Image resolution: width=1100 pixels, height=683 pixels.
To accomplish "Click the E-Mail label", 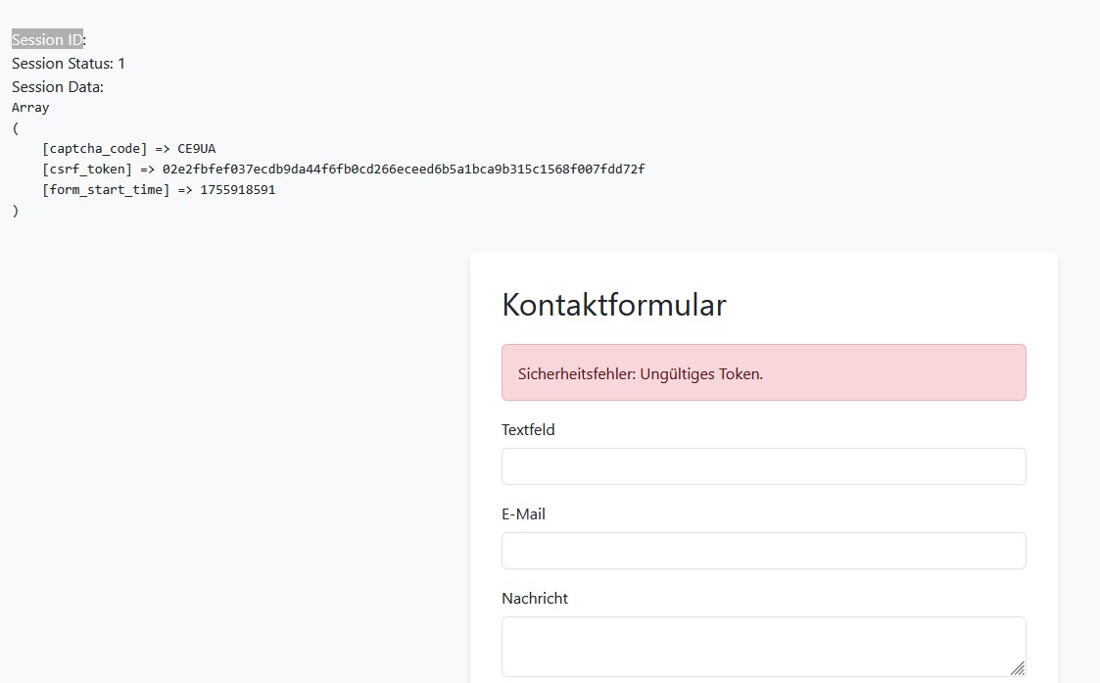I will point(523,513).
